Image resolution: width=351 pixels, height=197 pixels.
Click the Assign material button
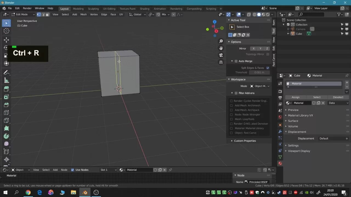tap(296, 97)
